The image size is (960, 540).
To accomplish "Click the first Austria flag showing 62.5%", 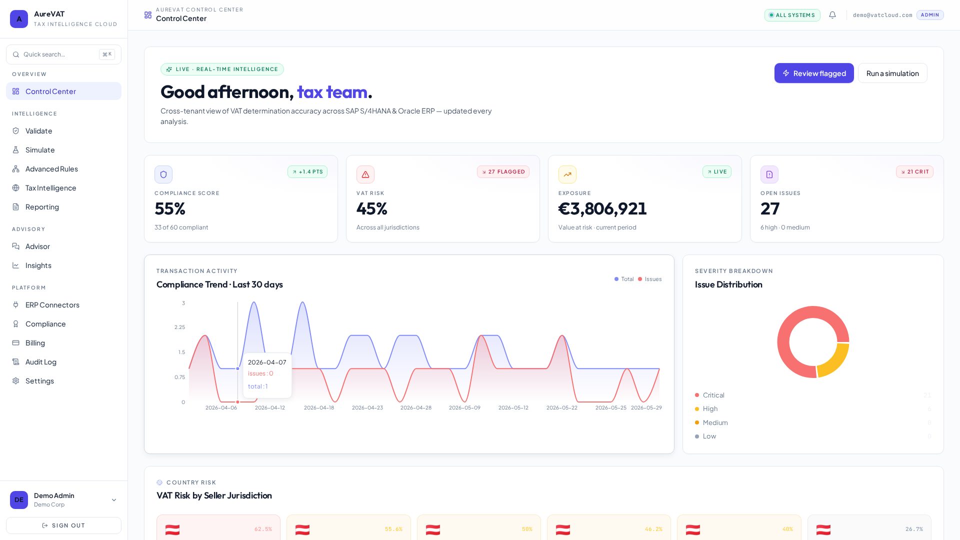I will 172,530.
